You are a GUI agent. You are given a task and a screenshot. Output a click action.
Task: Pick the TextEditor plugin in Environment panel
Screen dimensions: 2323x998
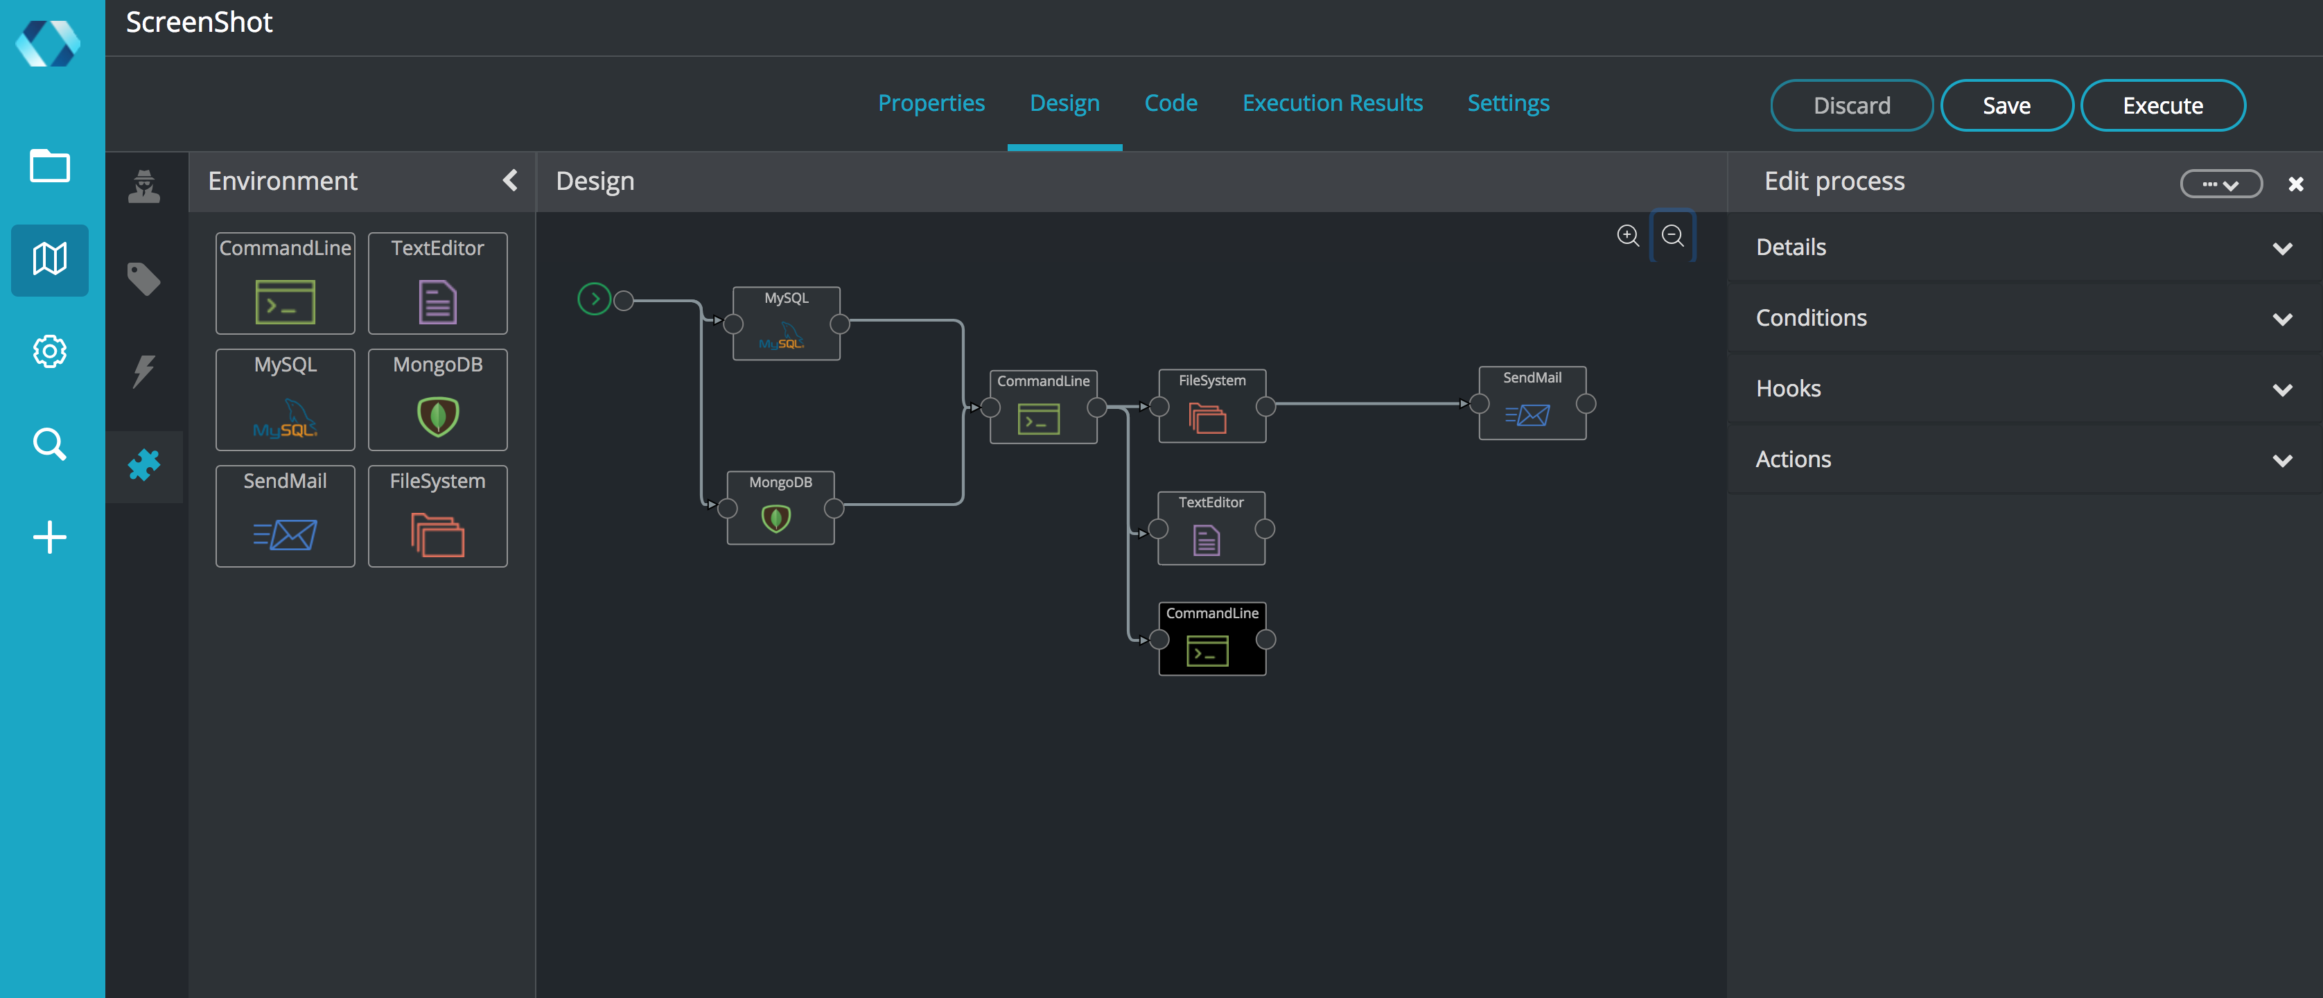(437, 283)
